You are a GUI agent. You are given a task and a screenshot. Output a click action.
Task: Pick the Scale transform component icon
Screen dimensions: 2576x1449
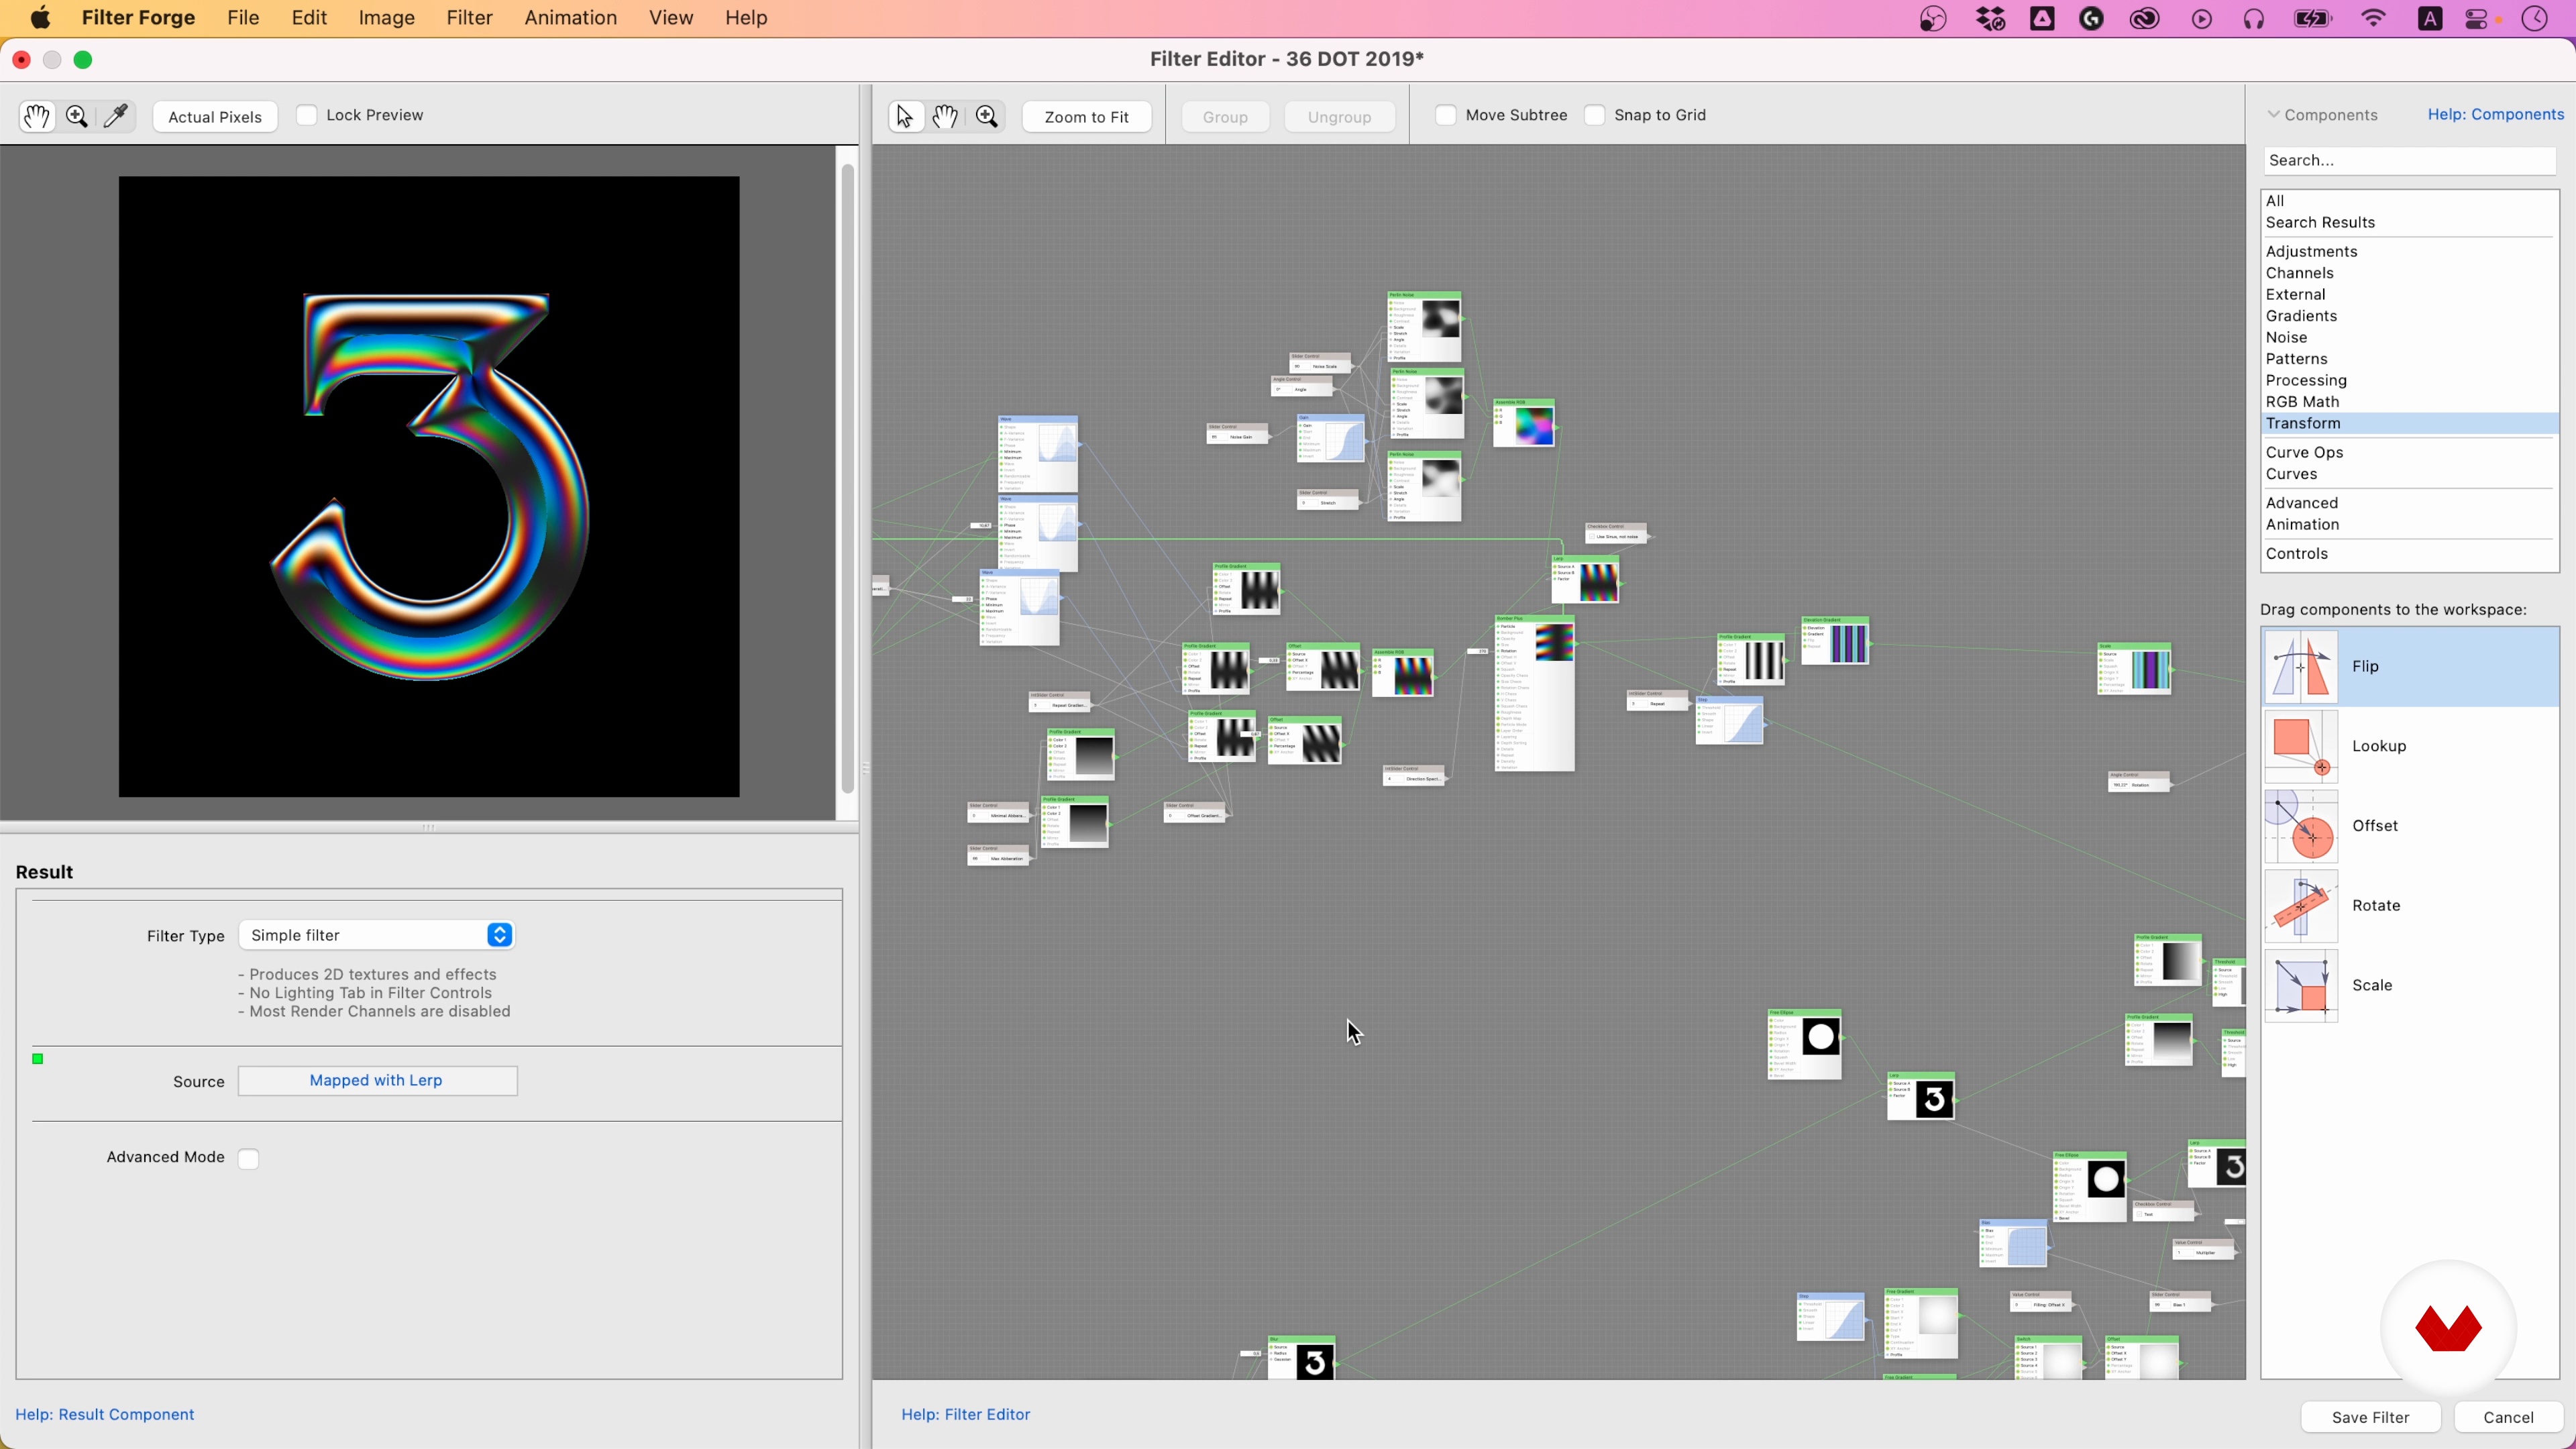pos(2300,985)
